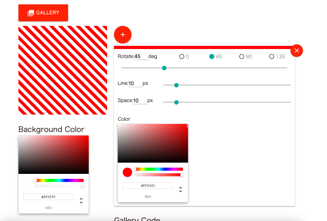
Task: Remove the stripe layer with the X button
Action: (296, 51)
